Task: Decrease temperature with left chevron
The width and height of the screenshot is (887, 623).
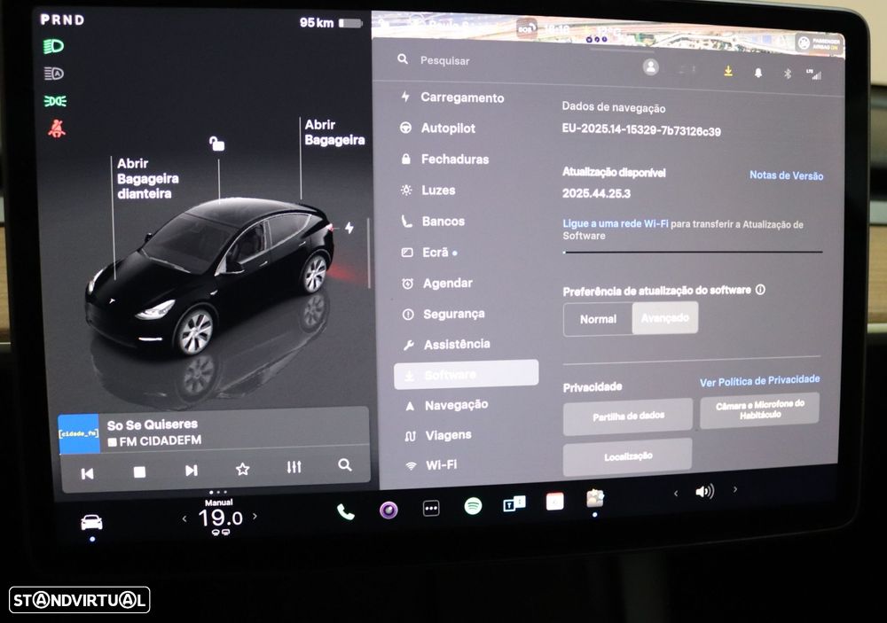Action: (x=184, y=518)
